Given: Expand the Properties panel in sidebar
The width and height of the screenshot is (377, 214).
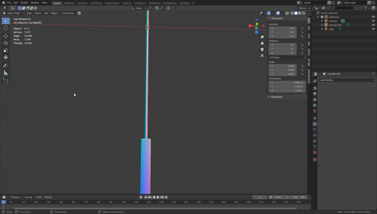Looking at the screenshot, I should pyautogui.click(x=277, y=97).
